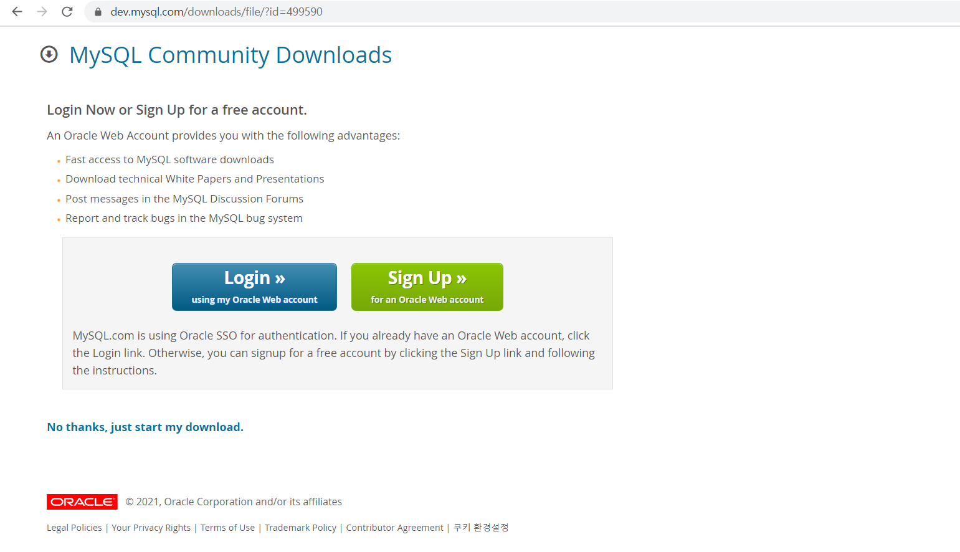Open Your Privacy Rights link

pos(151,528)
